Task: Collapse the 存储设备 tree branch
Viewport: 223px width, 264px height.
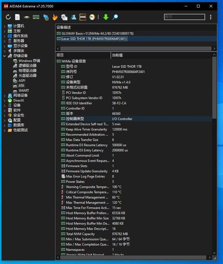Action: (5, 55)
